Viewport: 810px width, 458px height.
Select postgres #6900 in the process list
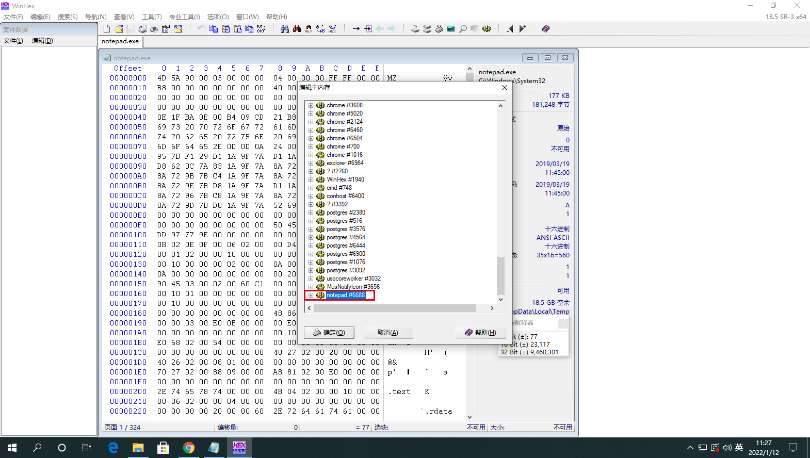[x=346, y=254]
